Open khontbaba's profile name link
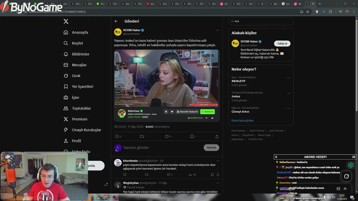Screen dimensions: 358x201 [130, 161]
